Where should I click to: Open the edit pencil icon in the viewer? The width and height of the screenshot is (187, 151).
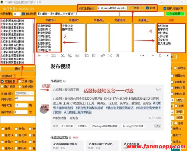(x=94, y=56)
